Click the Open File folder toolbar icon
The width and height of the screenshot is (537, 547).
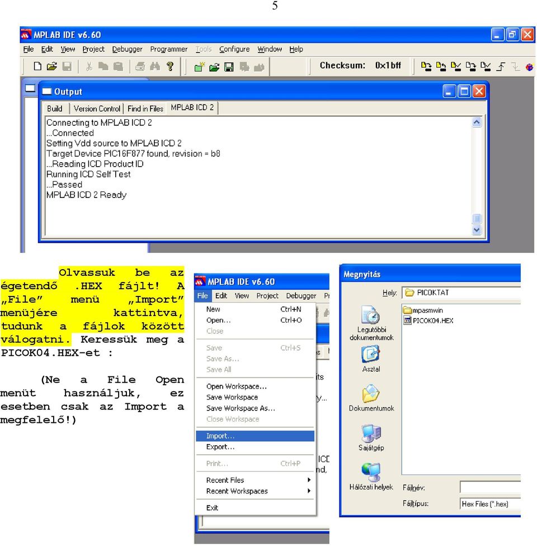[51, 66]
